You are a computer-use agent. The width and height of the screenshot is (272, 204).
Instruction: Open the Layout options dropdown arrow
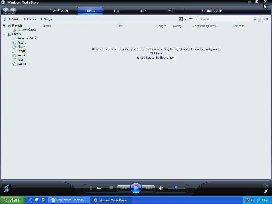[185, 19]
